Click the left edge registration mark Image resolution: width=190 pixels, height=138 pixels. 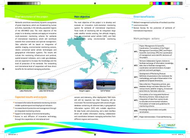pos(3,69)
